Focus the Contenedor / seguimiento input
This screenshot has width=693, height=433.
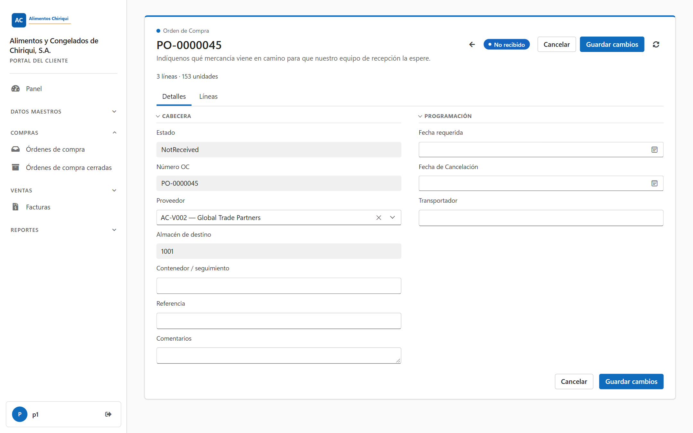279,286
